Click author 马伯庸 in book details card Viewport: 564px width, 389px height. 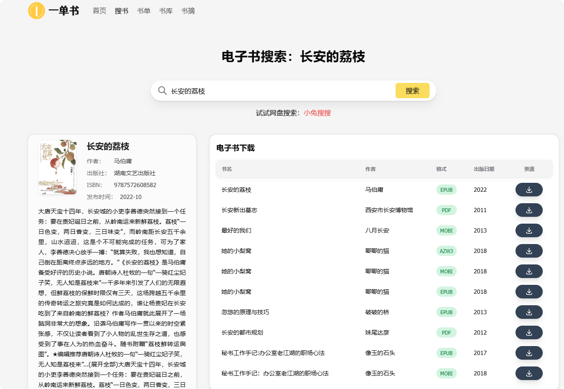123,161
